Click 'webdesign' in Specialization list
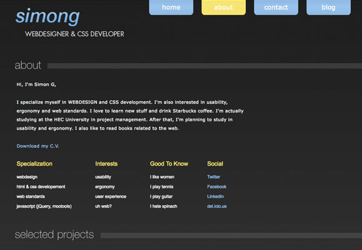The image size is (362, 250). click(x=27, y=177)
